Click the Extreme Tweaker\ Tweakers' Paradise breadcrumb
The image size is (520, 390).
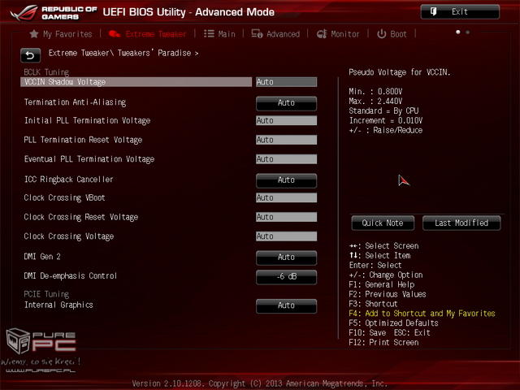click(x=123, y=53)
